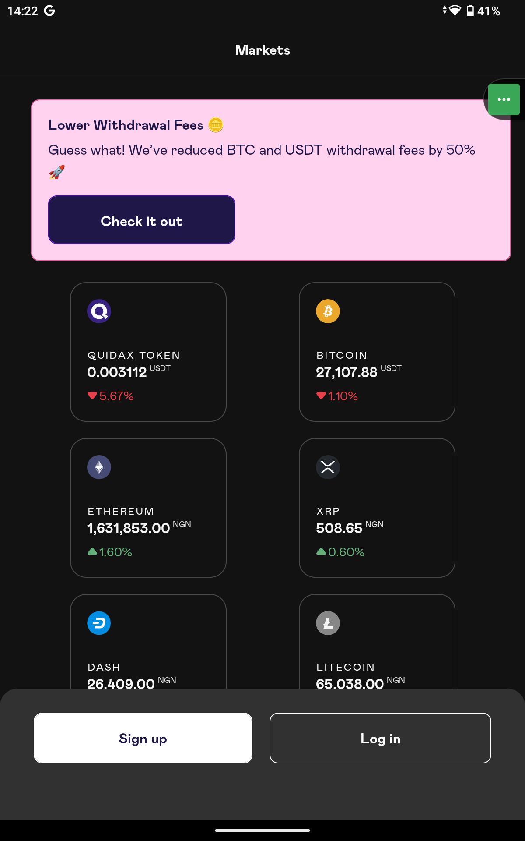Open the Dash market card
This screenshot has width=525, height=841.
pos(148,641)
